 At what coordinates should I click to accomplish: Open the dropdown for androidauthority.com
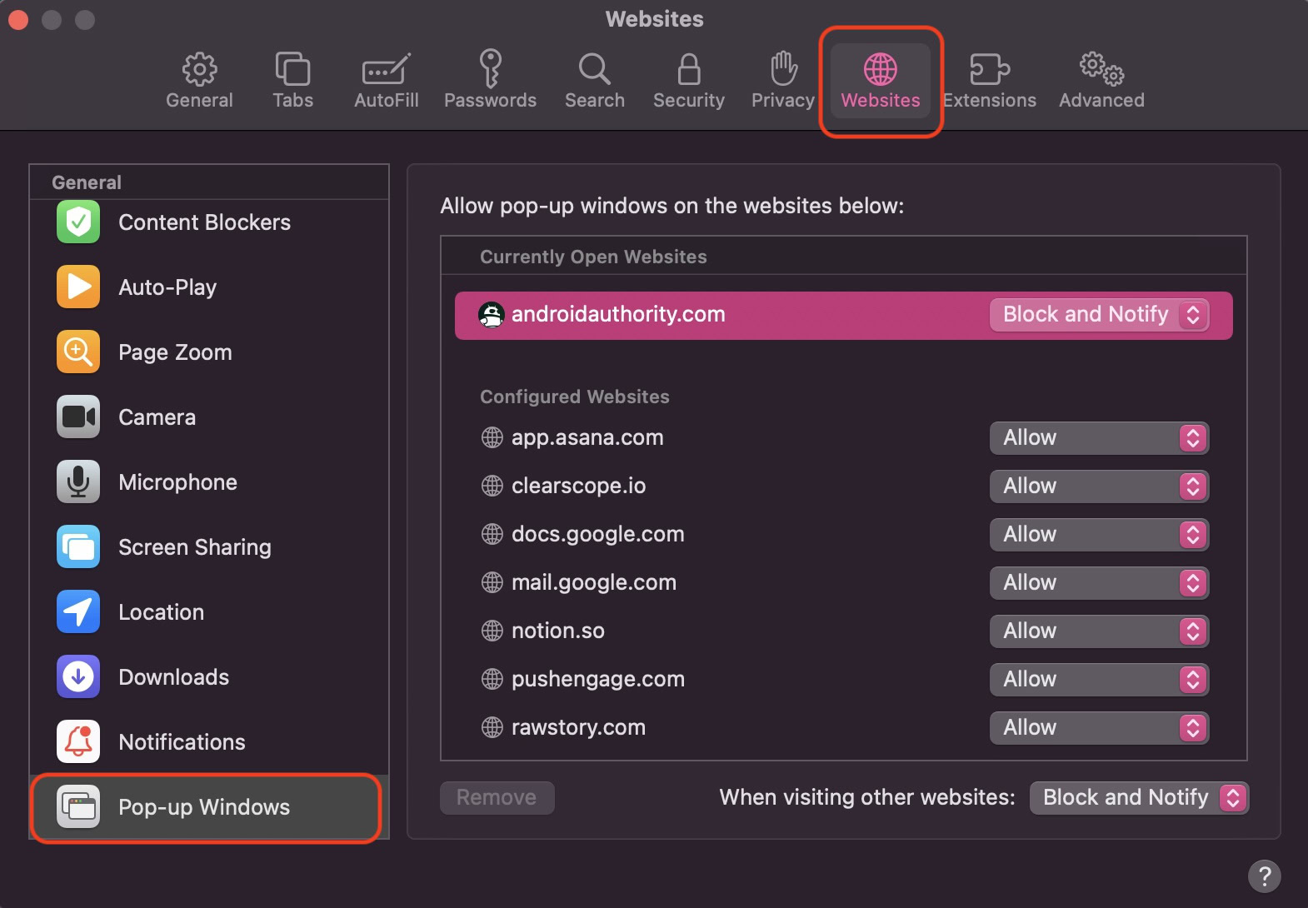[x=1098, y=315]
